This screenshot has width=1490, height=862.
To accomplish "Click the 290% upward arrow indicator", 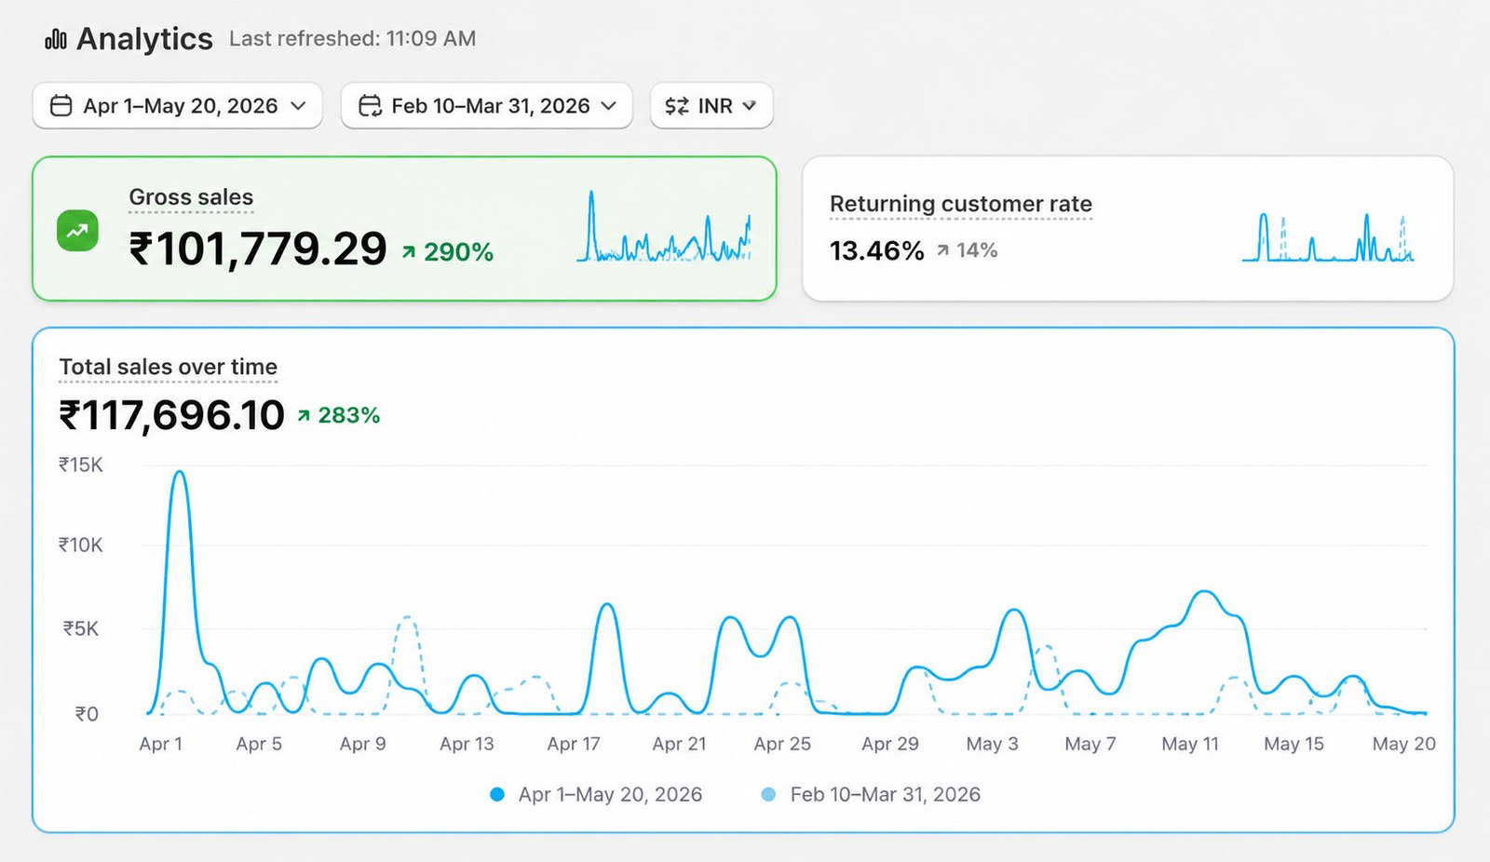I will click(409, 251).
